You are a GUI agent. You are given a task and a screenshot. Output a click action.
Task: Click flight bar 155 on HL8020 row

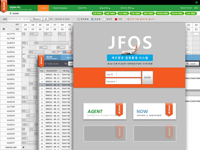[x=43, y=47]
